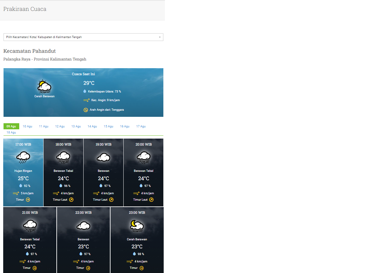Image resolution: width=369 pixels, height=273 pixels.
Task: Click the wind icon in the 23:00 WIB card
Action: point(130,261)
